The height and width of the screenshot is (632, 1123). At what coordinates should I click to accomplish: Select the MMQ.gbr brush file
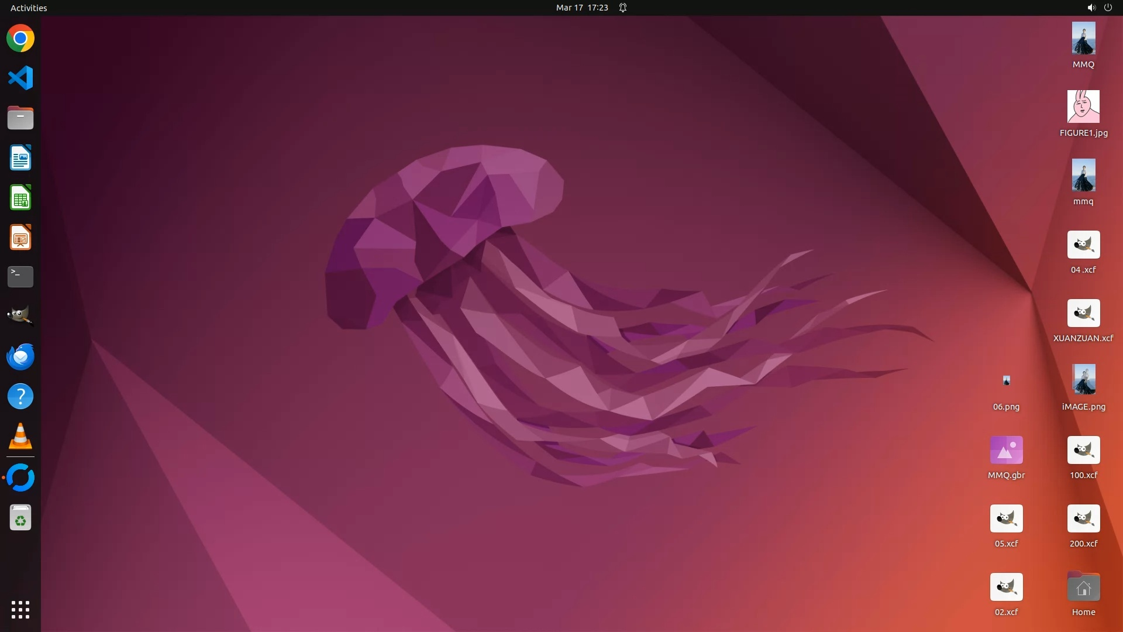tap(1006, 451)
